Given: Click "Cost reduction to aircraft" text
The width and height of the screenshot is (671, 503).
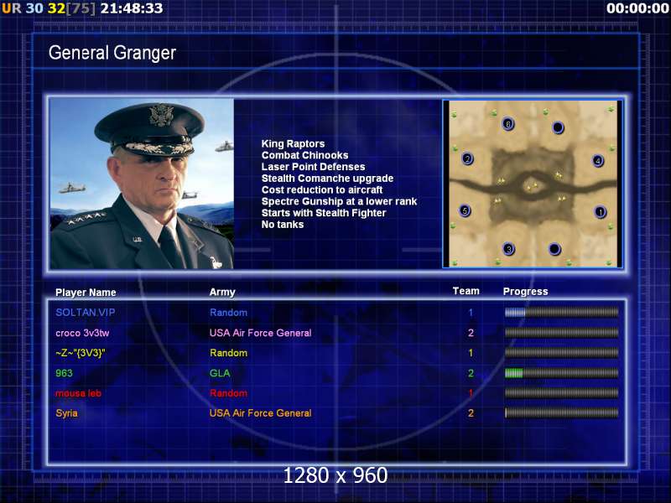Looking at the screenshot, I should click(x=322, y=190).
